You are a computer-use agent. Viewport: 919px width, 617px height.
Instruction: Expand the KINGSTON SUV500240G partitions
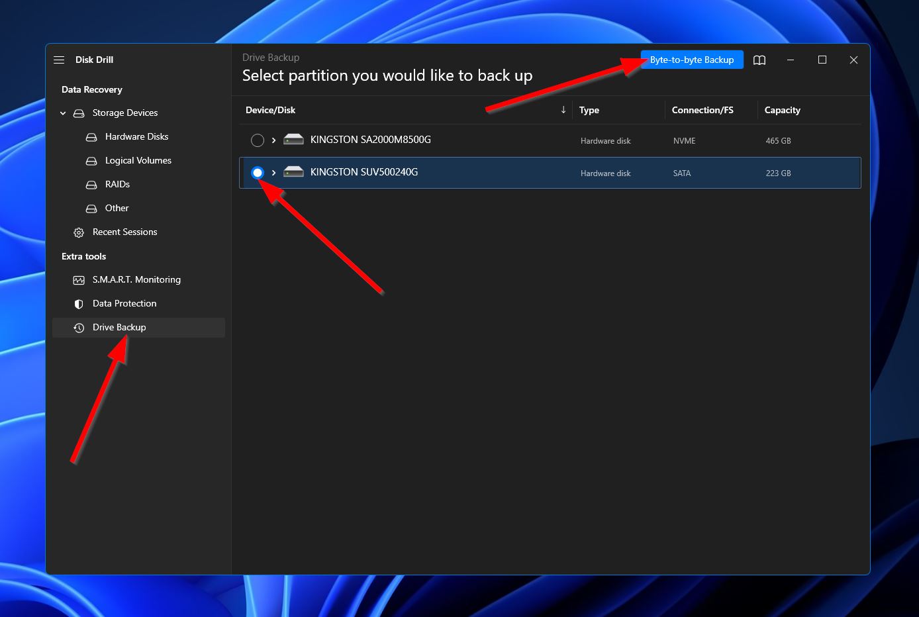273,173
